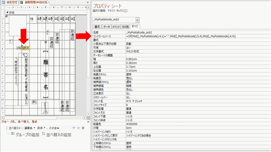Expand the 昇順 sort order dropdown

[44, 128]
